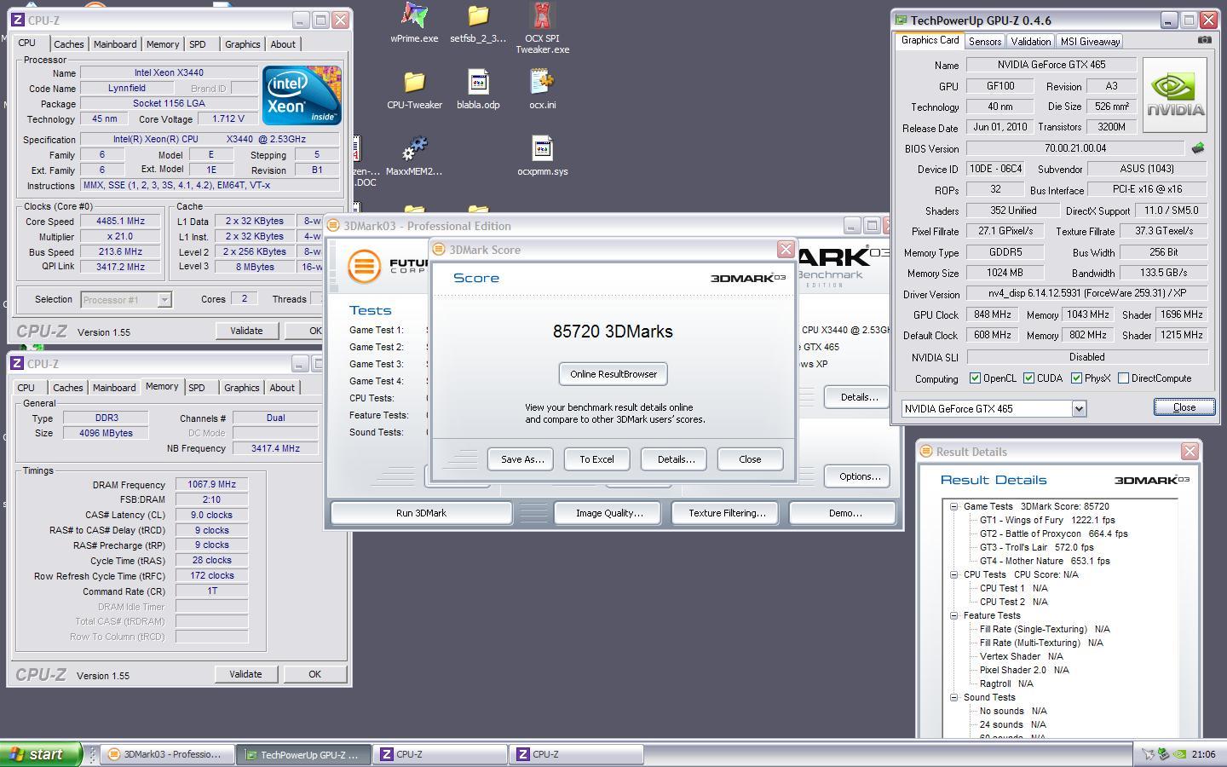Toggle CUDA checkbox in GPU-Z
The width and height of the screenshot is (1227, 767).
1029,378
